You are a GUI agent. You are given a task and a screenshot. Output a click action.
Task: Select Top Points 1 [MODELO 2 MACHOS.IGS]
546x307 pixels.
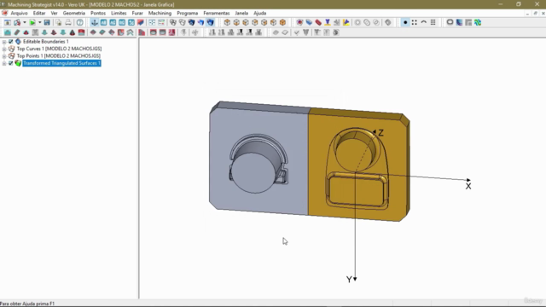[59, 55]
